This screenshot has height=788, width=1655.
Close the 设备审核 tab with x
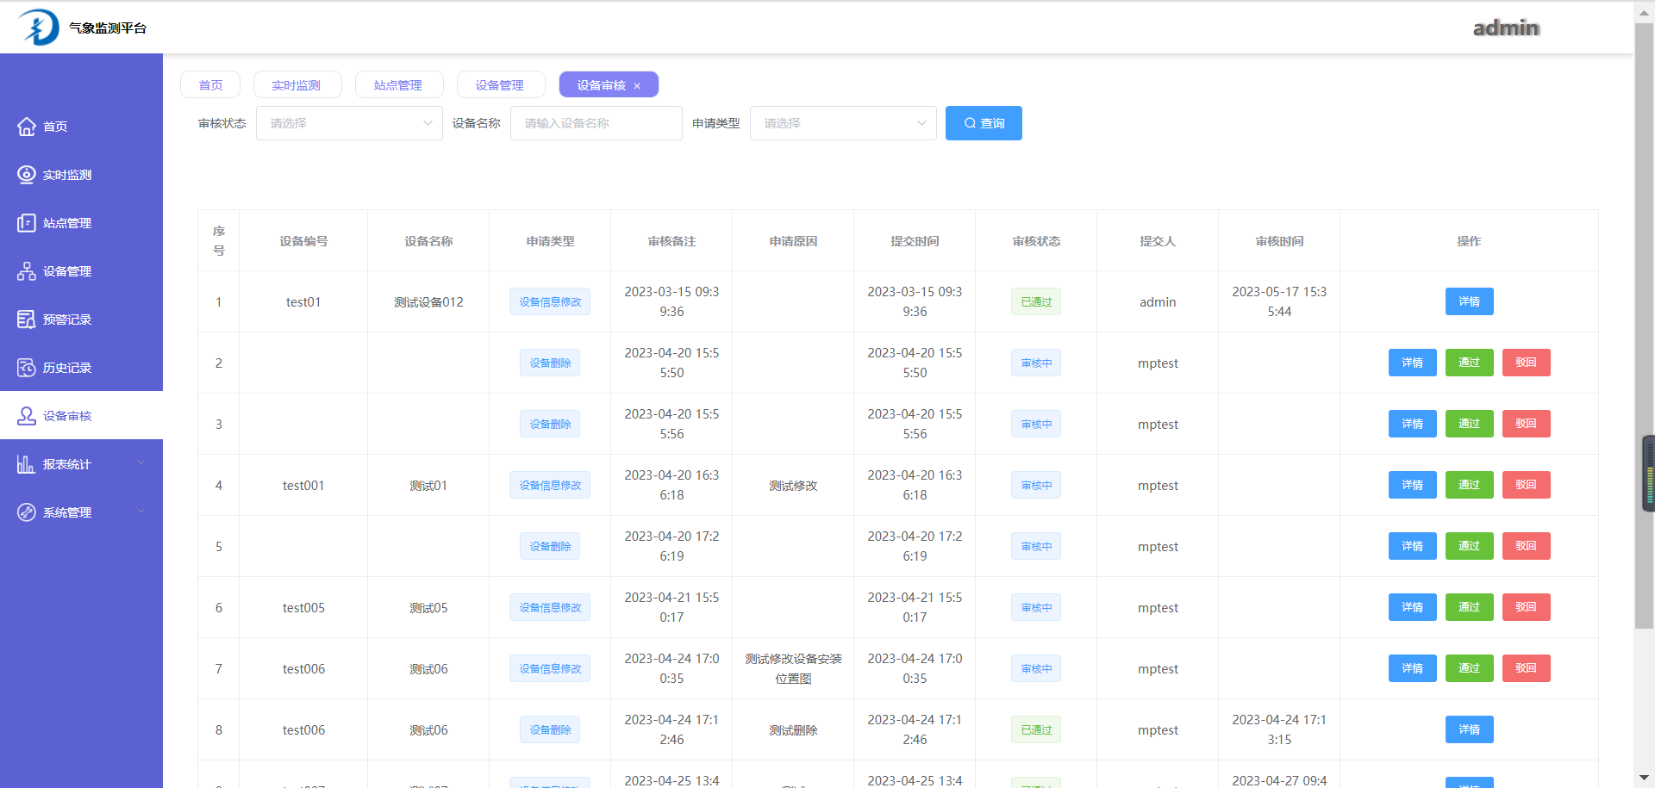pyautogui.click(x=637, y=85)
